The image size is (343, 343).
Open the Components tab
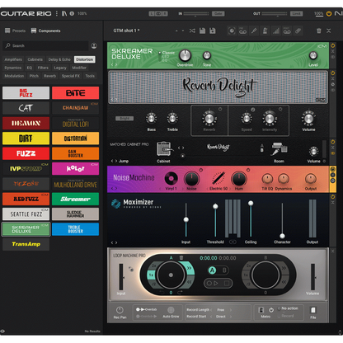(45, 31)
